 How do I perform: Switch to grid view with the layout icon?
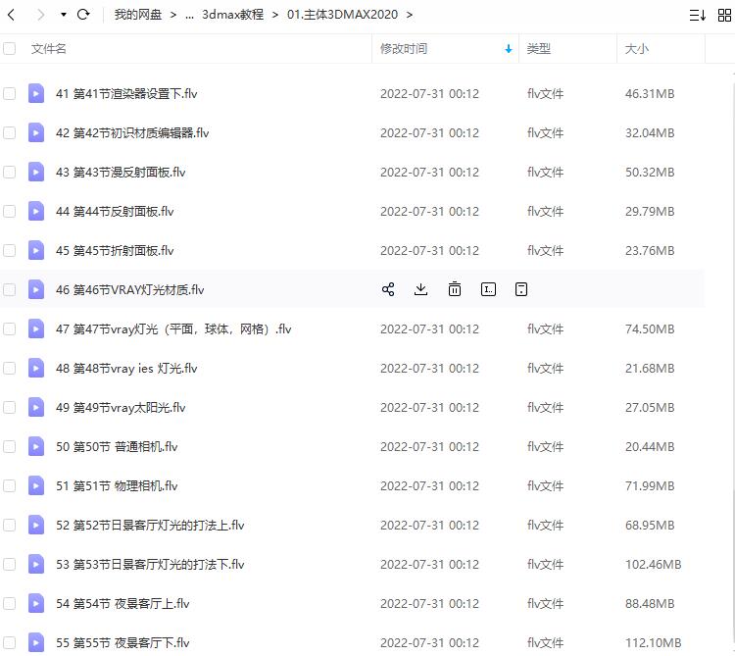click(724, 15)
